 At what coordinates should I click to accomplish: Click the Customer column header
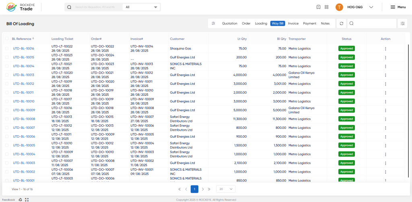(x=177, y=39)
